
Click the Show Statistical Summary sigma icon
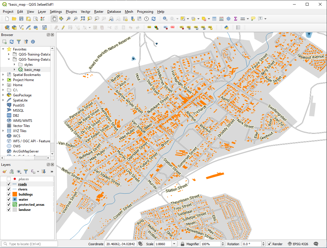(236, 19)
